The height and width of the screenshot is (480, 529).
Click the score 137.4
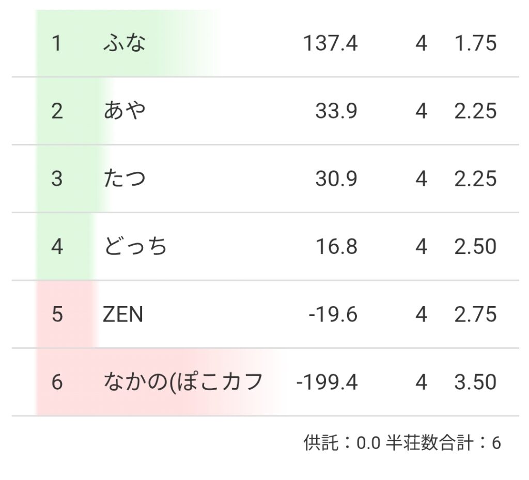coord(330,43)
